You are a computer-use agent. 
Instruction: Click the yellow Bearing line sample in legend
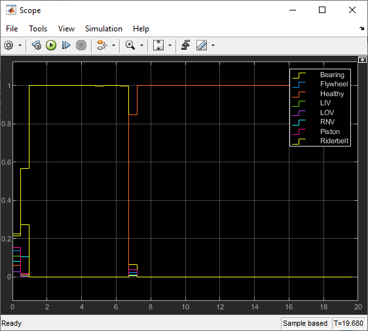tap(299, 75)
